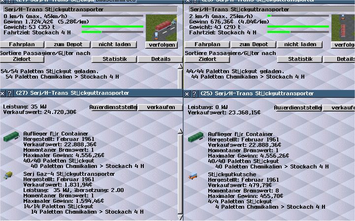
Task: Click 'Leistung: 0 kW' in window (25)
Action: [x=208, y=107]
